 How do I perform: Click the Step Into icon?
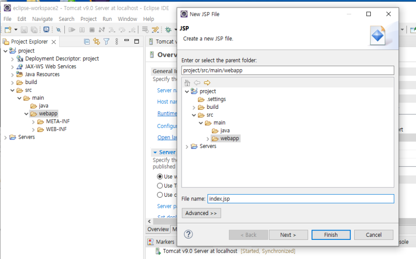pos(112,30)
